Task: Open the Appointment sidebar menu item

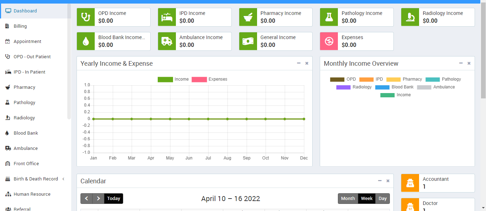Action: pos(27,42)
